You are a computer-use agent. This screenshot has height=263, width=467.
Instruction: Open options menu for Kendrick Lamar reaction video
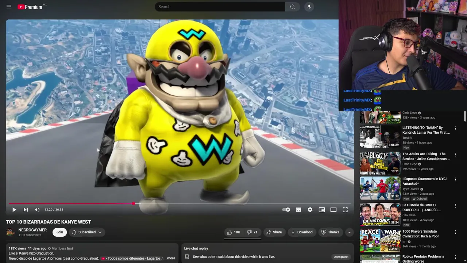(455, 128)
